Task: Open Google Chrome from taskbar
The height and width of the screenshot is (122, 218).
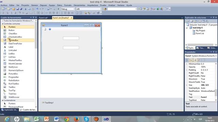Action: point(66,119)
